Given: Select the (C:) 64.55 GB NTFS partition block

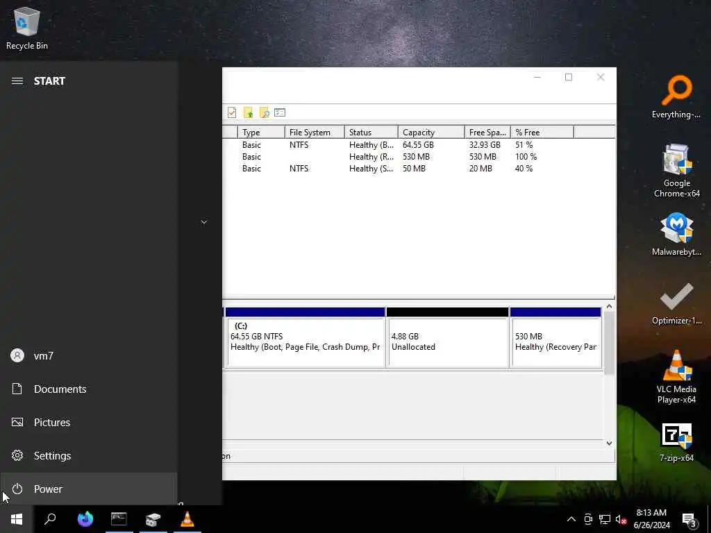Looking at the screenshot, I should (x=306, y=337).
